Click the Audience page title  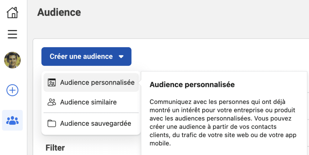59,12
